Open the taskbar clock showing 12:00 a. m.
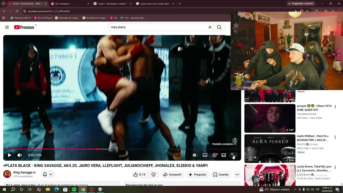The image size is (343, 193). [327, 190]
